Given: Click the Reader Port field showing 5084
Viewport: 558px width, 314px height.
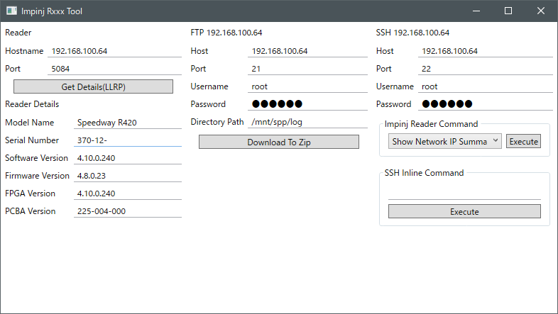Looking at the screenshot, I should (114, 69).
